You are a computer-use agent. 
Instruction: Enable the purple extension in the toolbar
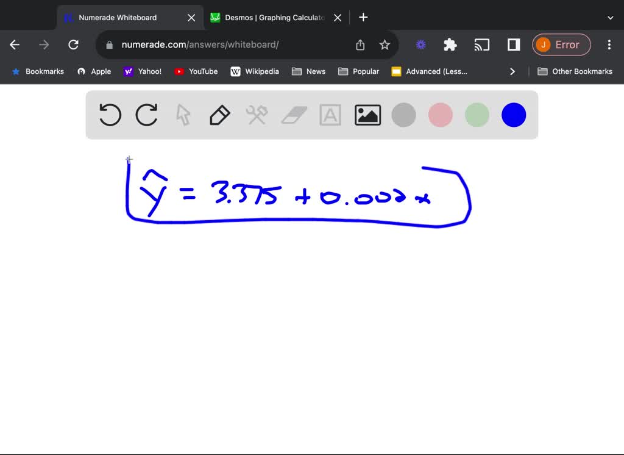pos(420,45)
